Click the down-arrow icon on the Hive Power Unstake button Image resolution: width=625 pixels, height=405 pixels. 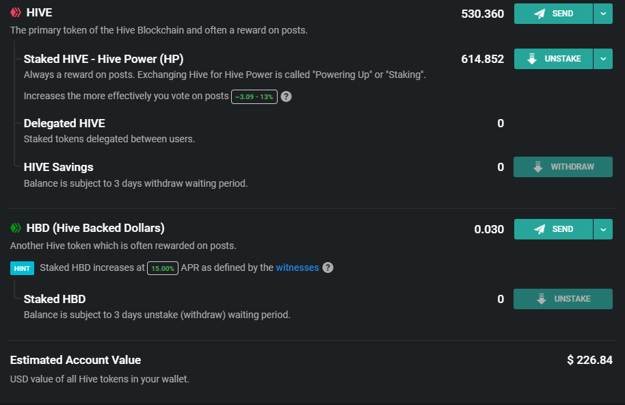pyautogui.click(x=532, y=59)
